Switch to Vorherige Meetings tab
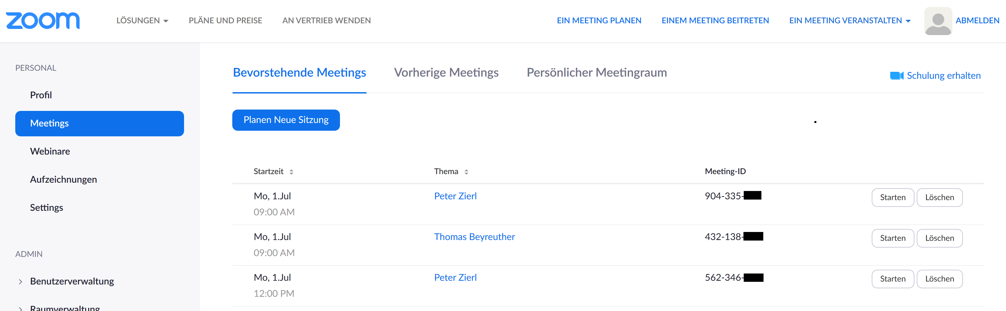The height and width of the screenshot is (311, 1006). pyautogui.click(x=446, y=73)
